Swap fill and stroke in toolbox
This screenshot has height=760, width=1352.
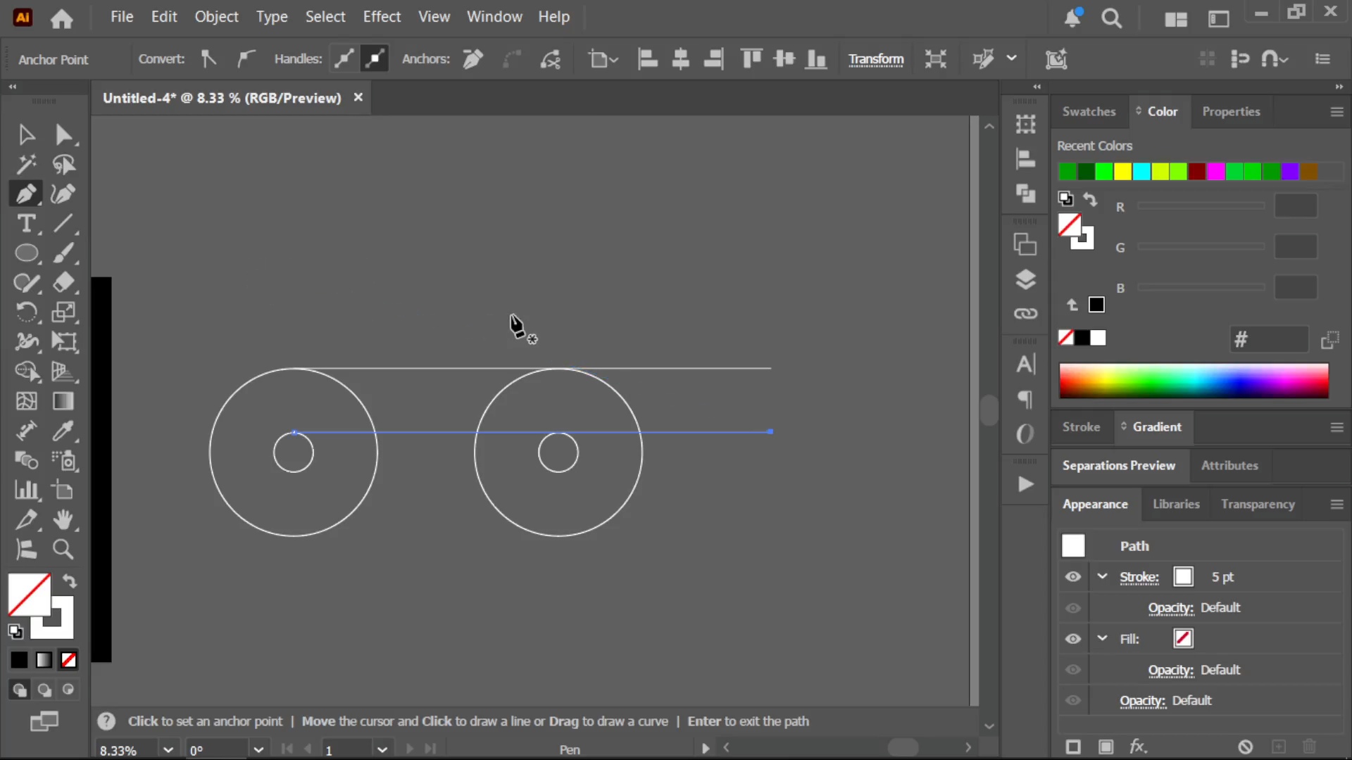click(69, 581)
